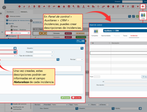Click the highlighted red toolbar icon above CRM
147x112 pixels.
pyautogui.click(x=143, y=6)
